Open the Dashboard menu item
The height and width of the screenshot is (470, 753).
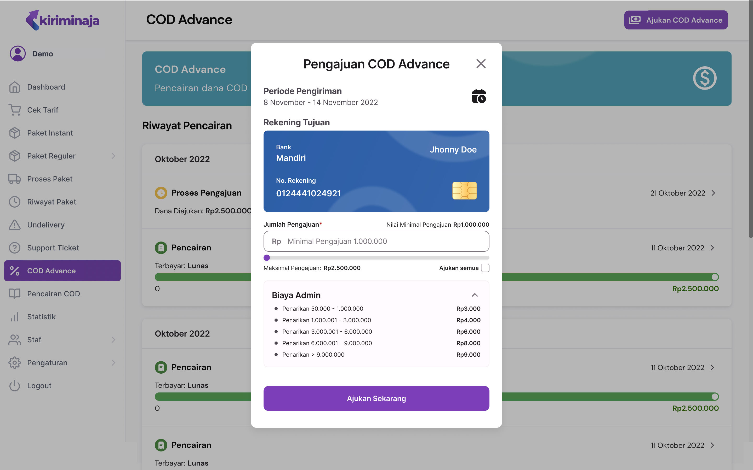click(62, 87)
